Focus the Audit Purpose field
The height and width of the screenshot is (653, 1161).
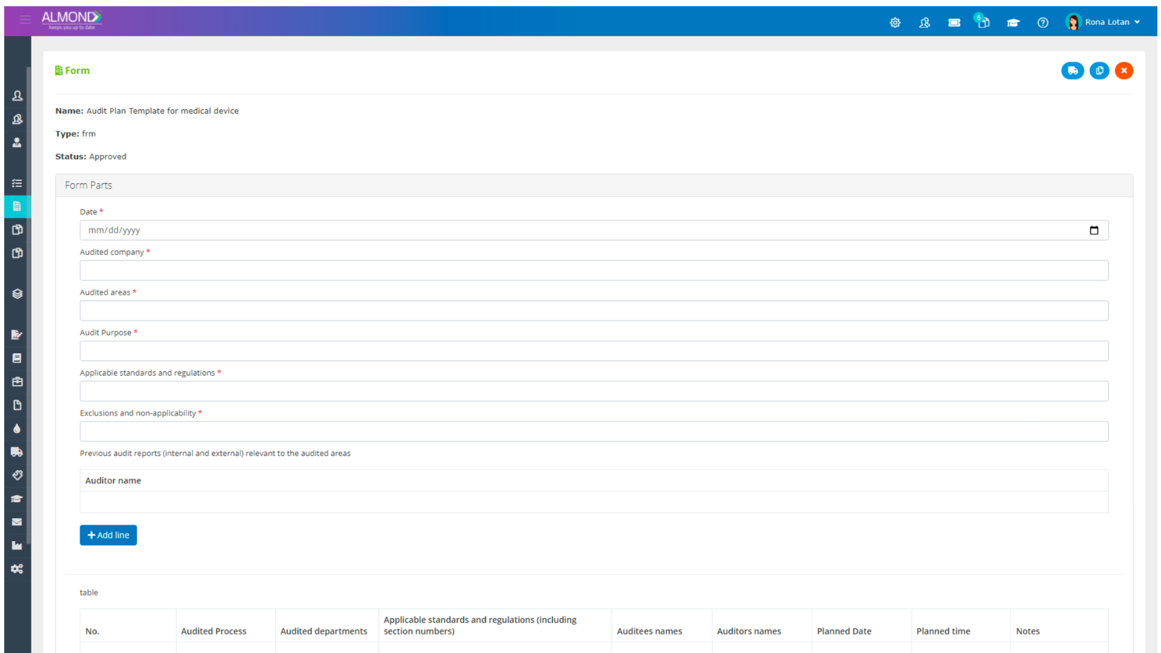click(x=594, y=351)
